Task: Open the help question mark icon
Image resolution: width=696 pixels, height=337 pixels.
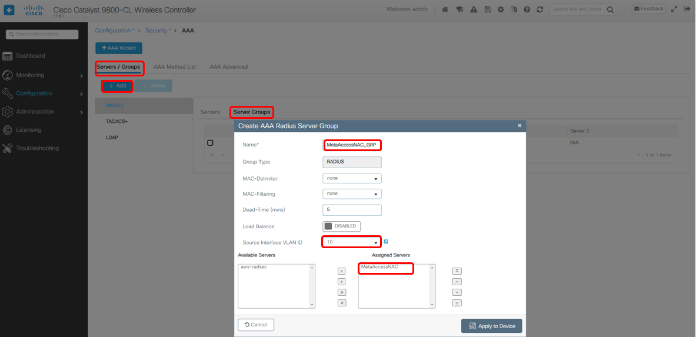Action: click(527, 9)
